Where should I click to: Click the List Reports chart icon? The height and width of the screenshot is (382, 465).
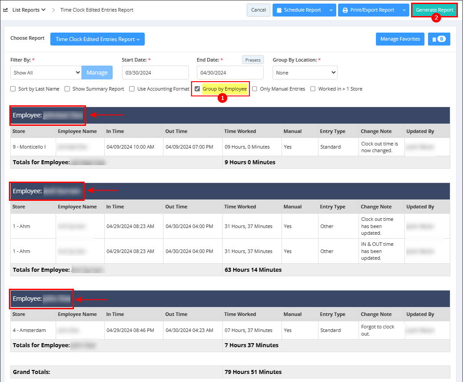coord(6,10)
